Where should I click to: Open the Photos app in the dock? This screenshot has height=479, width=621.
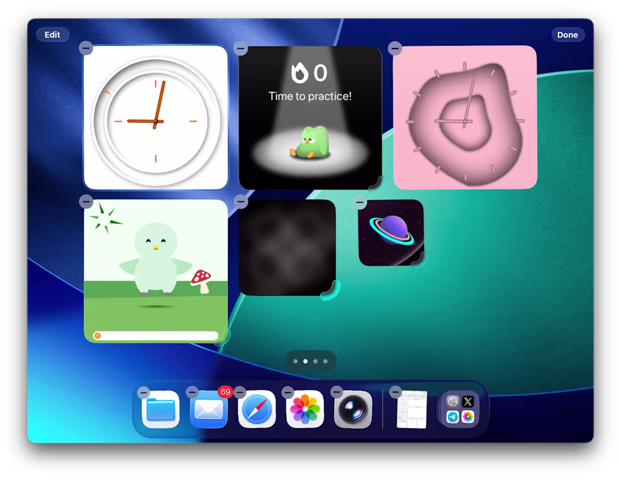[x=305, y=410]
